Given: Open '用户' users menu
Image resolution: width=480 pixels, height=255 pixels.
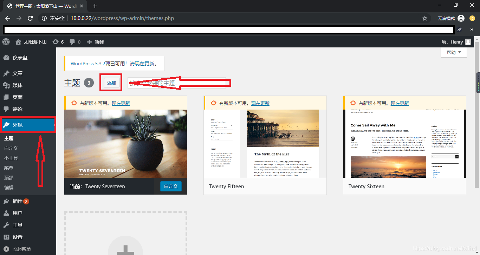Looking at the screenshot, I should (x=28, y=213).
